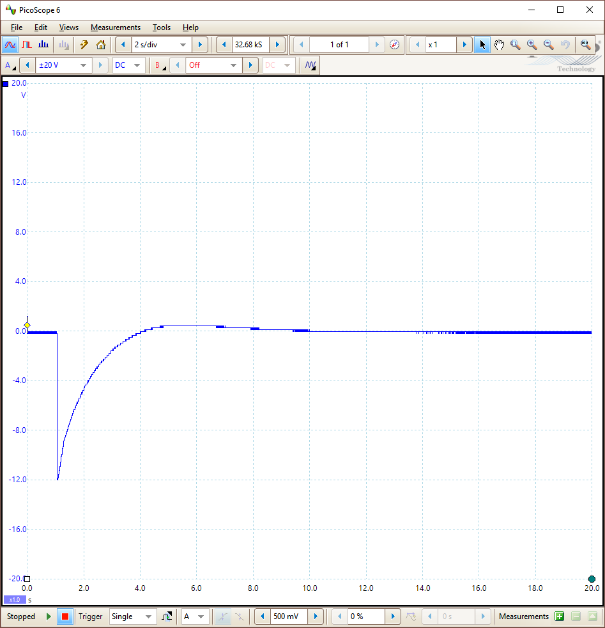Open the Views menu
The height and width of the screenshot is (628, 605).
[69, 27]
